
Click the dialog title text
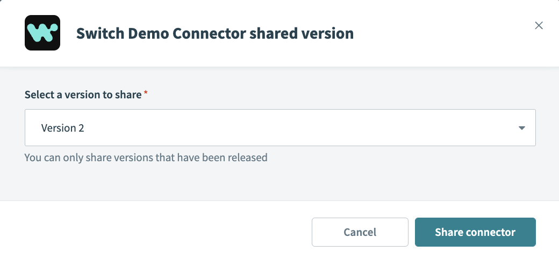pos(214,33)
